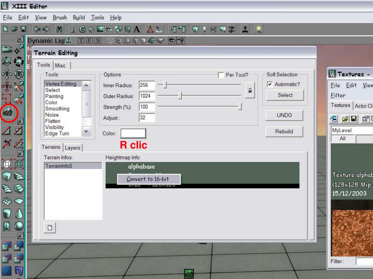Open the Actor Classes browser tab

point(364,106)
